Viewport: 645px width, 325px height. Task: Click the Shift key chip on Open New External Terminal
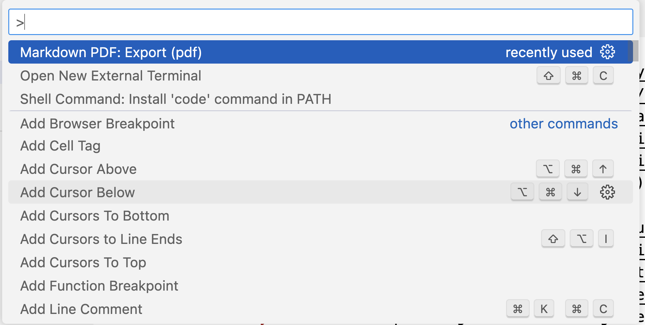pos(548,75)
